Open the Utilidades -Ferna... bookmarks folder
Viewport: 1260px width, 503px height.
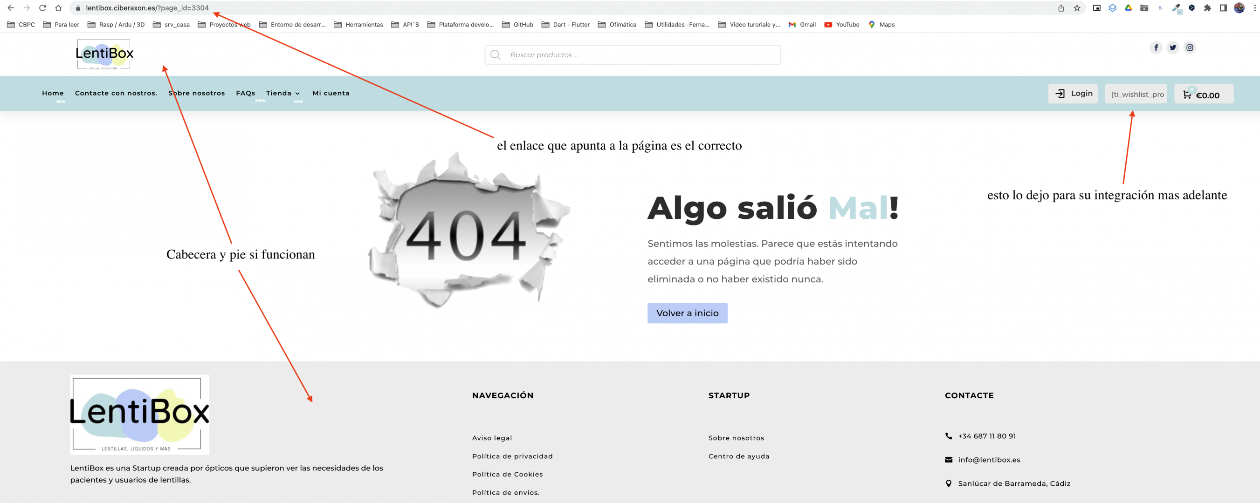pyautogui.click(x=677, y=24)
